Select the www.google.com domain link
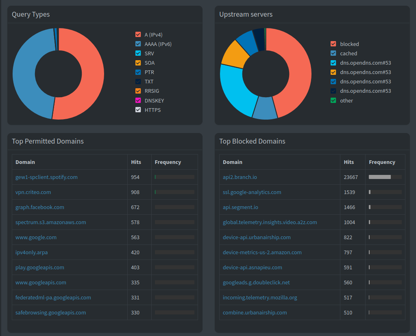Viewport: 416px width, 336px height. point(36,237)
